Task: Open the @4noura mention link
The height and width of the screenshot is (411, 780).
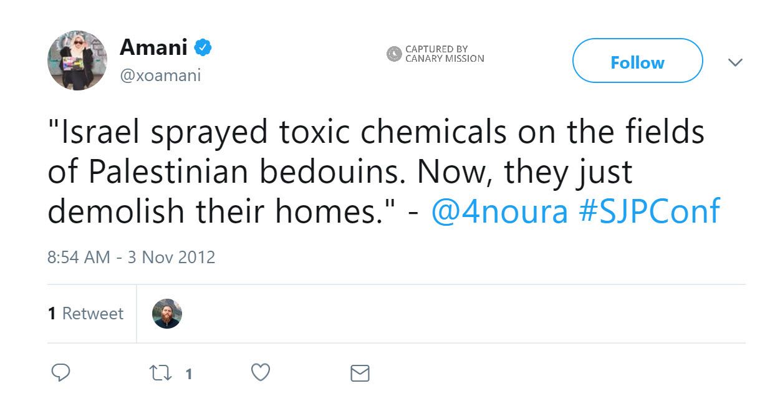Action: pyautogui.click(x=499, y=211)
